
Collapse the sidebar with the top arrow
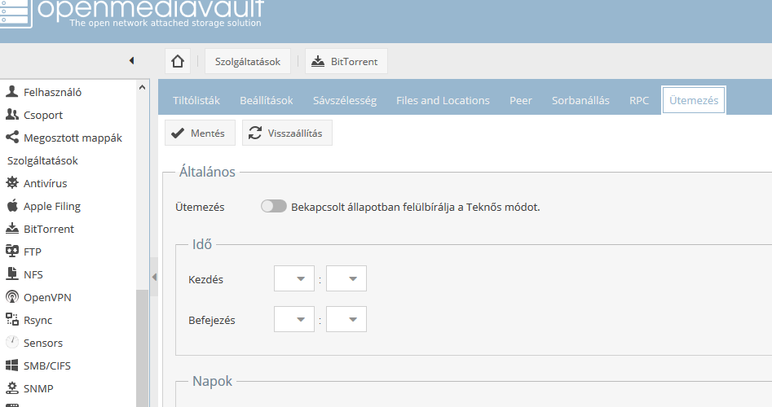click(x=131, y=60)
